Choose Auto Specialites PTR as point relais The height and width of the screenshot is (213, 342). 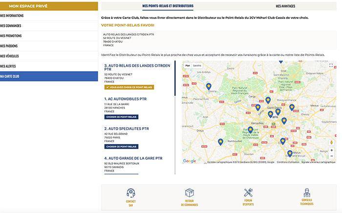coord(121,147)
